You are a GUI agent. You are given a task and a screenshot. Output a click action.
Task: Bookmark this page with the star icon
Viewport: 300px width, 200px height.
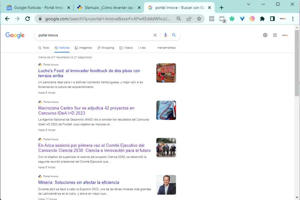[x=199, y=19]
